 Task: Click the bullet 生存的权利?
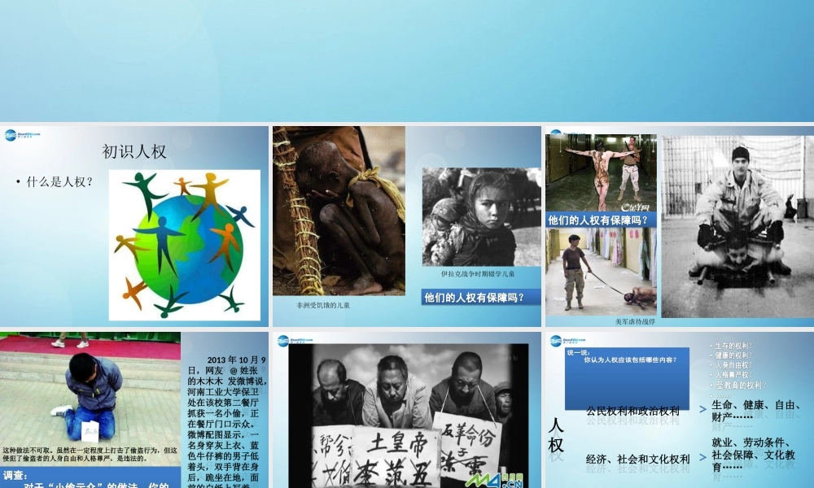pyautogui.click(x=733, y=346)
